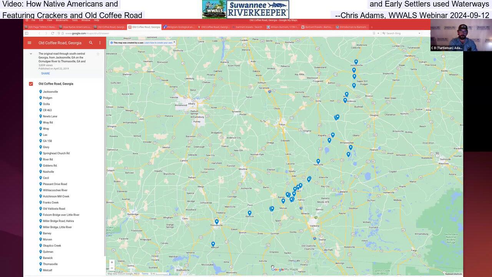Open the Bookmarks menu in the browser
This screenshot has height=277, width=492.
[62, 20]
